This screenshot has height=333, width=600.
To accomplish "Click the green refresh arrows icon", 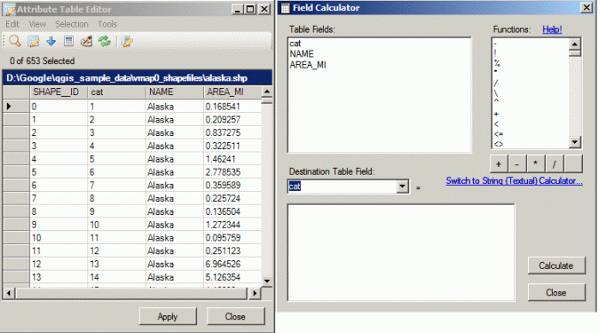I will tap(104, 41).
